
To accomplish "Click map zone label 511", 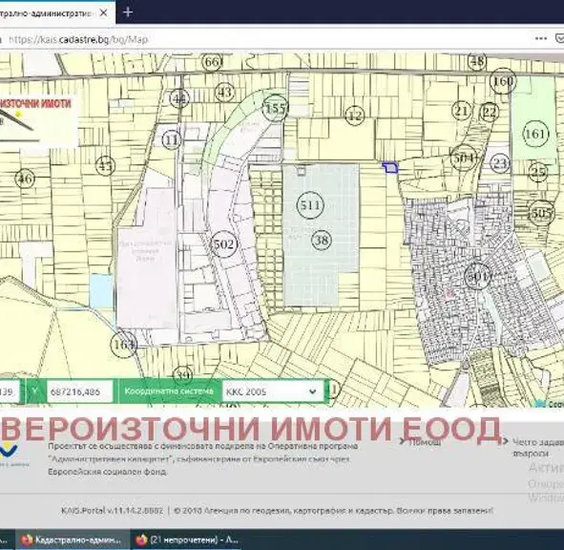I will coord(310,205).
